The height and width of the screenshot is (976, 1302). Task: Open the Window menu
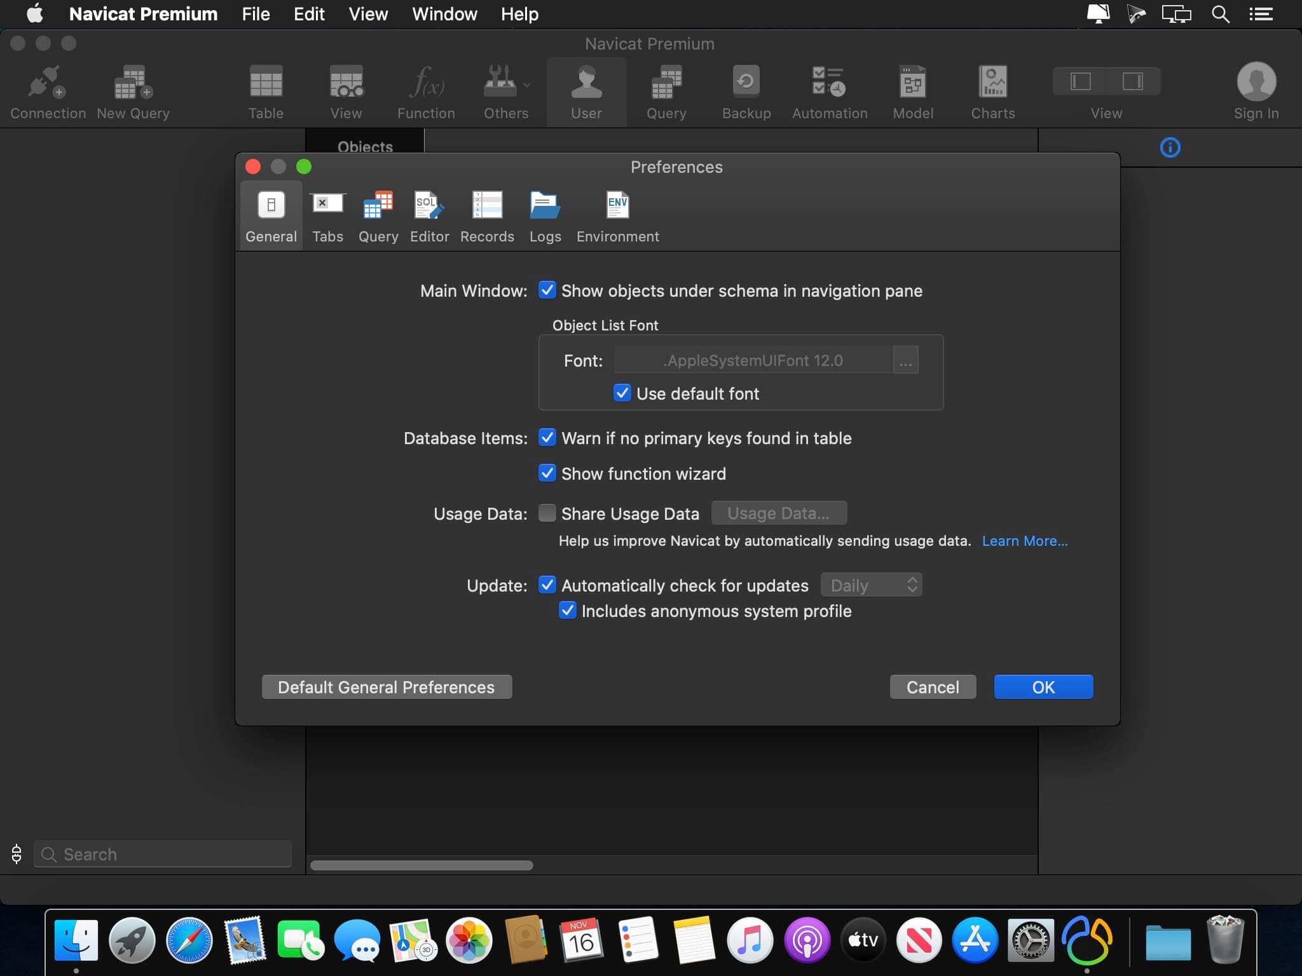(x=444, y=14)
